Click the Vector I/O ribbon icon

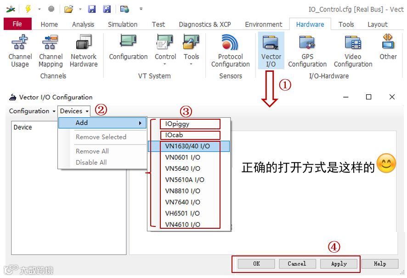[x=271, y=51]
